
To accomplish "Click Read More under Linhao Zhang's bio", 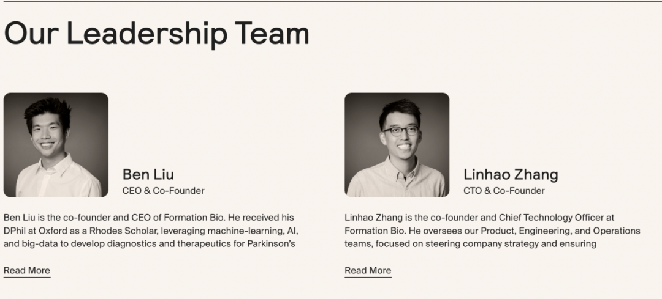I will point(368,271).
